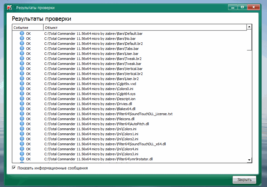Select the path ending in Bars\Default.br2
267x187 pixels.
pos(93,44)
